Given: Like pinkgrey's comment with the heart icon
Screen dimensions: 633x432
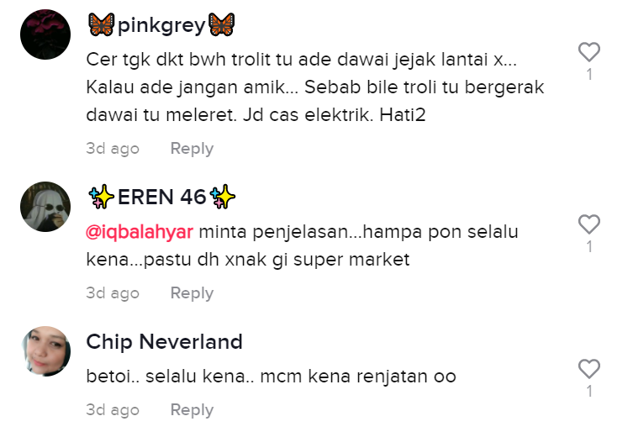Looking at the screenshot, I should tap(589, 52).
